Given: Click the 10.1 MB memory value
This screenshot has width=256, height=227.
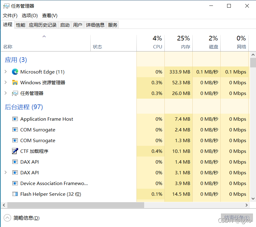Looking at the screenshot, I should point(181,151).
